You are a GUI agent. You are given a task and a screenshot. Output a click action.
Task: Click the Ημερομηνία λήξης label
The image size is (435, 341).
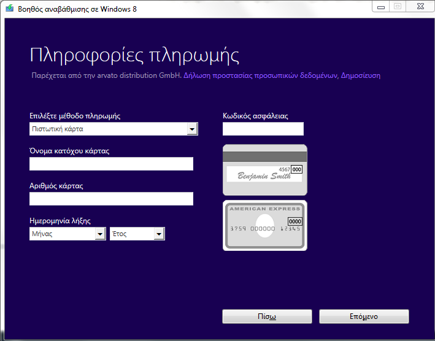click(60, 221)
